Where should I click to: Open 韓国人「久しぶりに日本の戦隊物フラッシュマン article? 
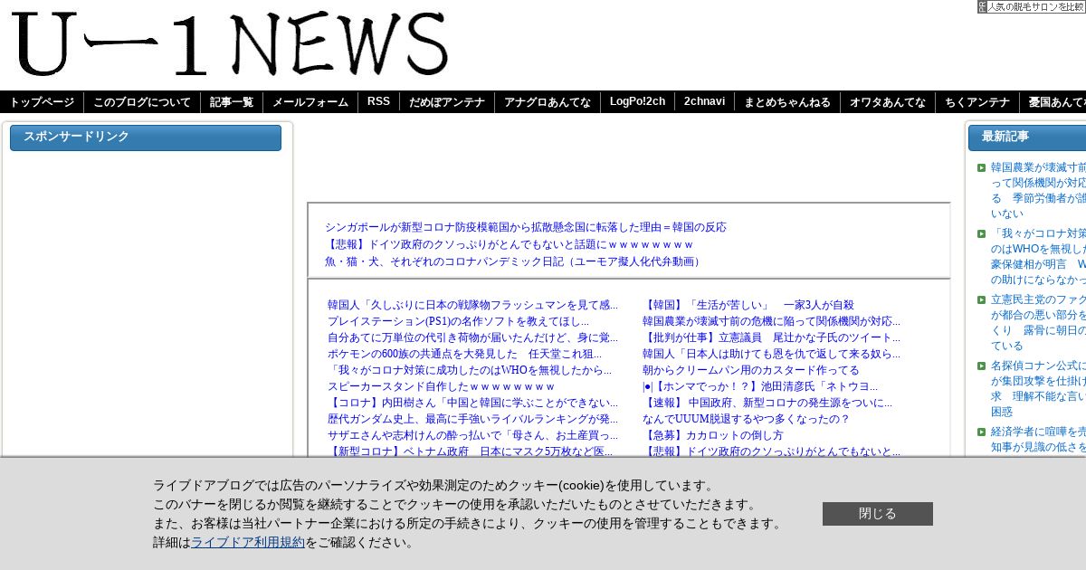click(x=472, y=305)
